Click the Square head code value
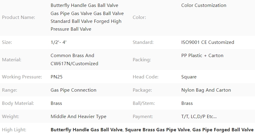Screen dimensions: 255x134 [x=189, y=77]
